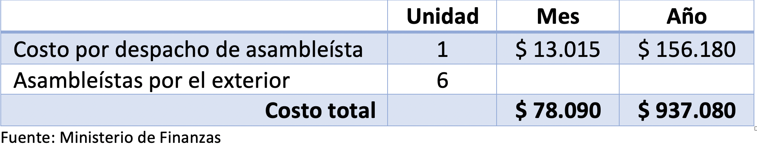
Task: Select the $ 13.015 monthly cost cell
Action: point(558,49)
